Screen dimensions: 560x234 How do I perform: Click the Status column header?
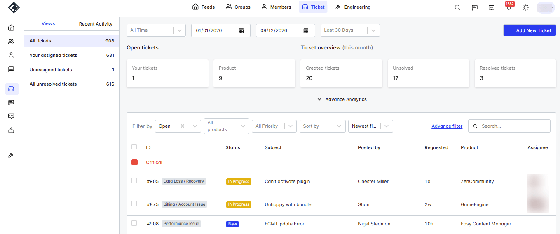[233, 147]
